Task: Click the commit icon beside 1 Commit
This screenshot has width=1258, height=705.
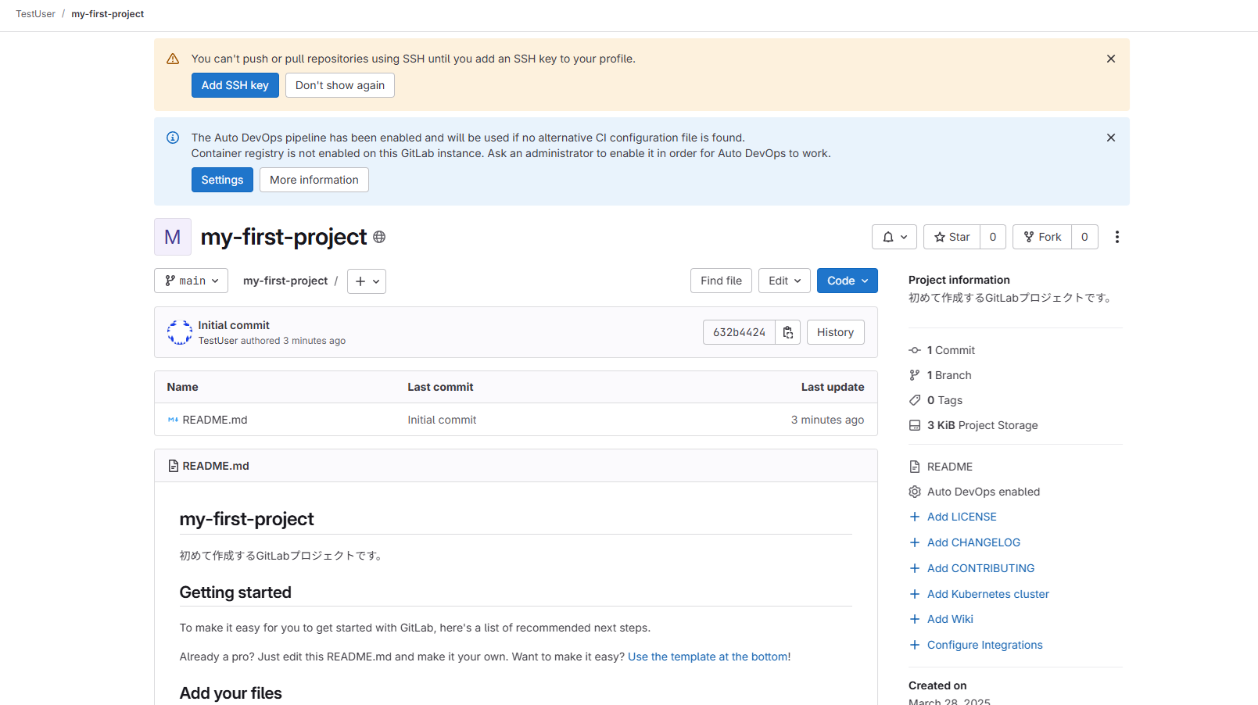Action: point(915,350)
